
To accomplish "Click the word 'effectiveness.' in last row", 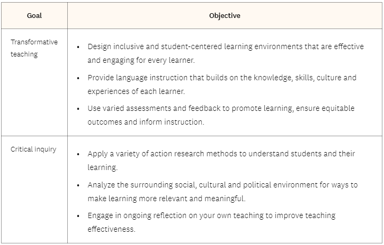I will click(111, 229).
